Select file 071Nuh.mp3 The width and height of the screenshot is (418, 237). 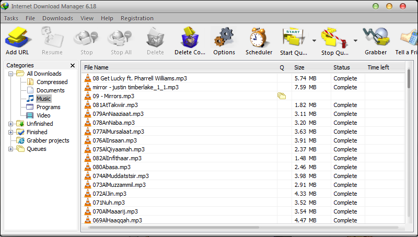tap(109, 203)
